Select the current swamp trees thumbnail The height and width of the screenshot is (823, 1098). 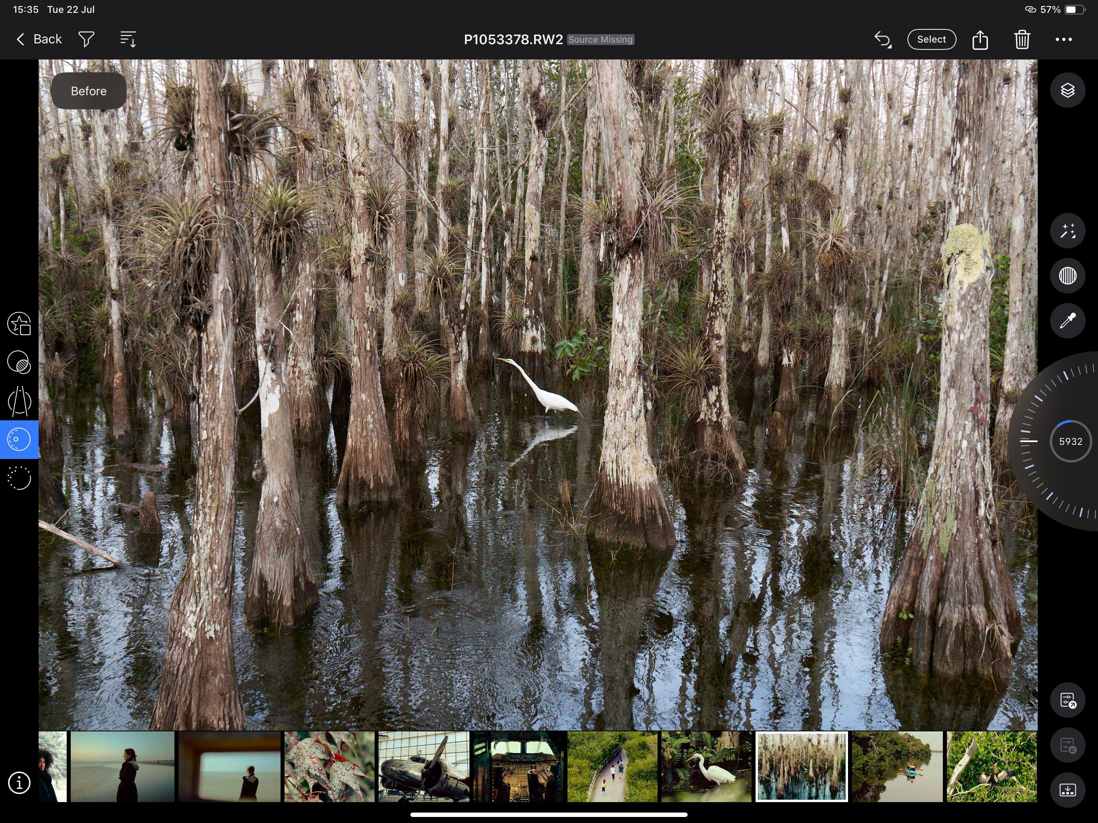(x=802, y=766)
